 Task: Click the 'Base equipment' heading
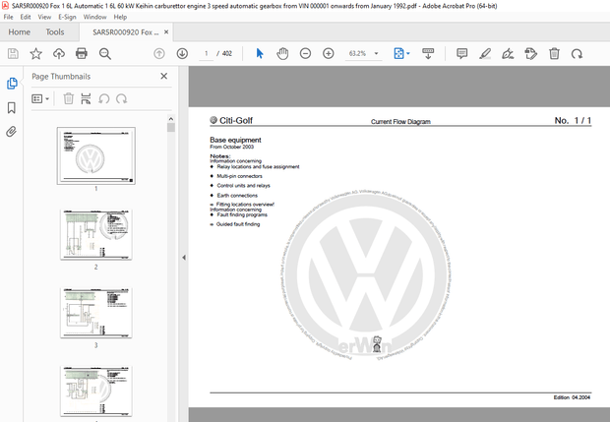(x=235, y=140)
